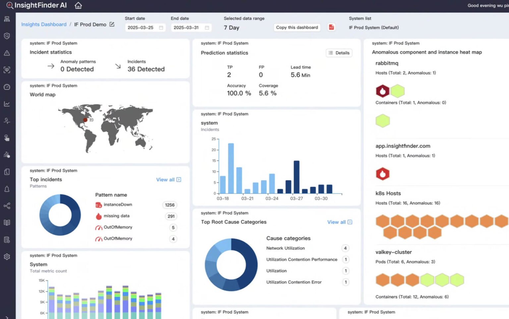
Task: Open the warning triangle sidebar icon
Action: pyautogui.click(x=7, y=53)
